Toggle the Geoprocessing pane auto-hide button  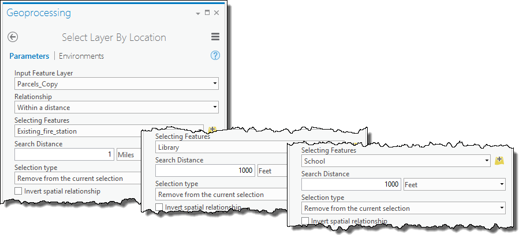coord(207,13)
